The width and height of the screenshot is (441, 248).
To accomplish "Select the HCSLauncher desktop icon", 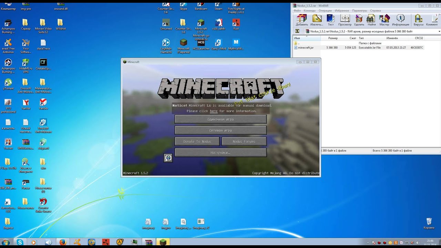I will [201, 45].
